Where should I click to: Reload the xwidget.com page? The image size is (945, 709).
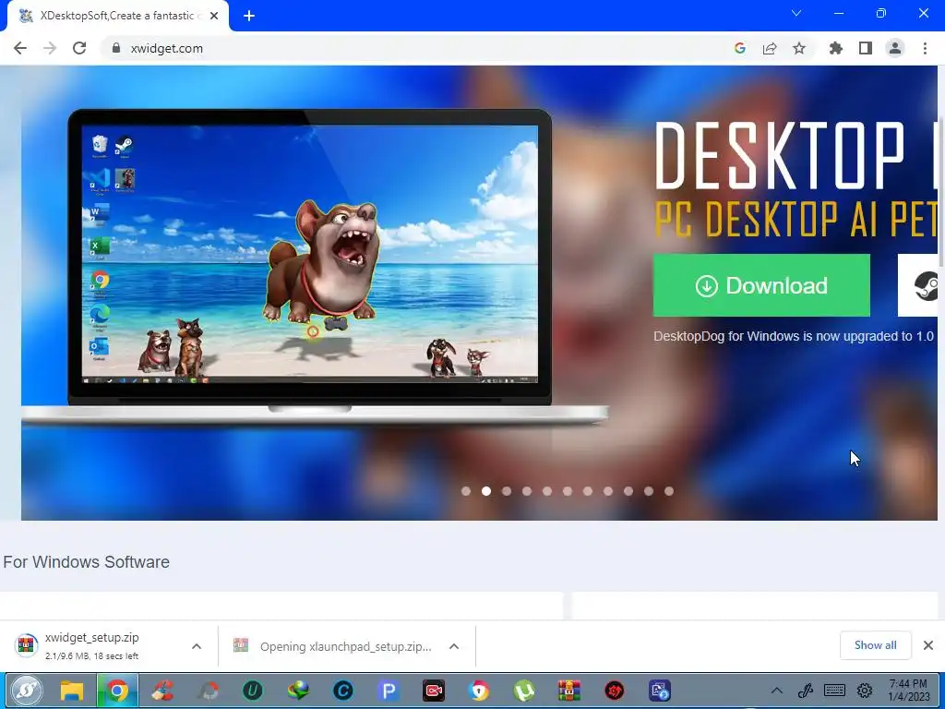[x=79, y=48]
